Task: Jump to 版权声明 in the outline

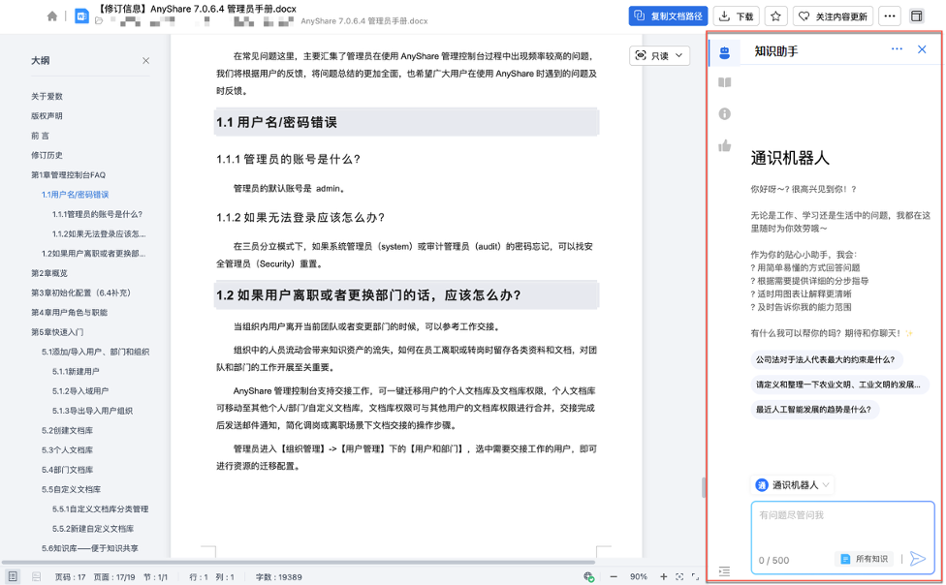Action: (47, 116)
